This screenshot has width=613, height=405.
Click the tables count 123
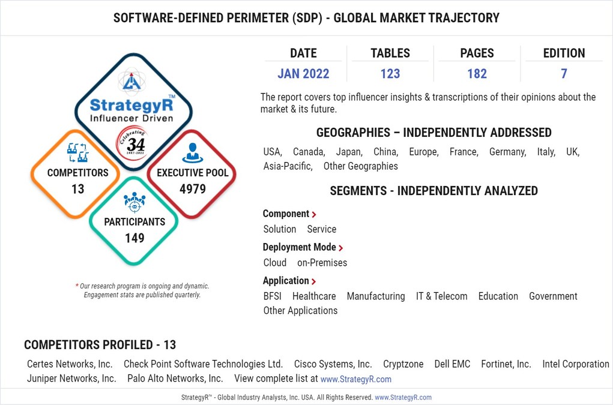click(390, 74)
